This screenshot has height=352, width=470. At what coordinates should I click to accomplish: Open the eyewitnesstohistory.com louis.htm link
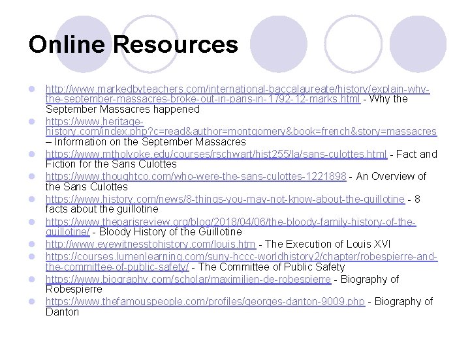coord(151,244)
